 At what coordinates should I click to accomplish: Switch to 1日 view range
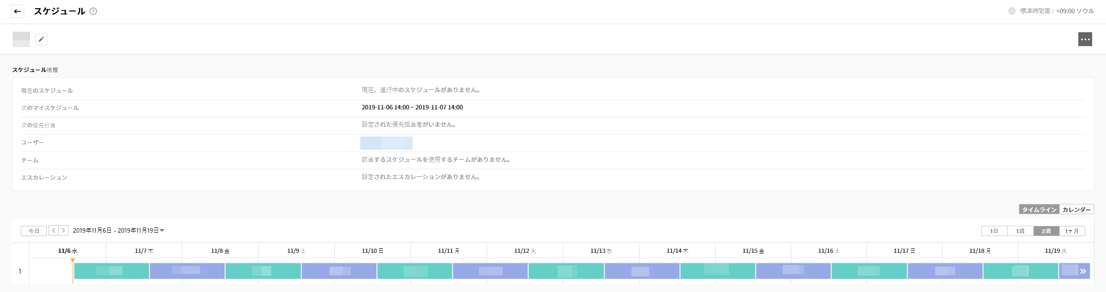pyautogui.click(x=994, y=231)
